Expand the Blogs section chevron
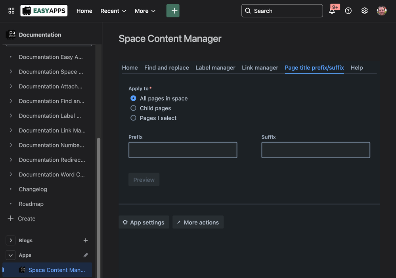The height and width of the screenshot is (278, 396). [x=11, y=240]
